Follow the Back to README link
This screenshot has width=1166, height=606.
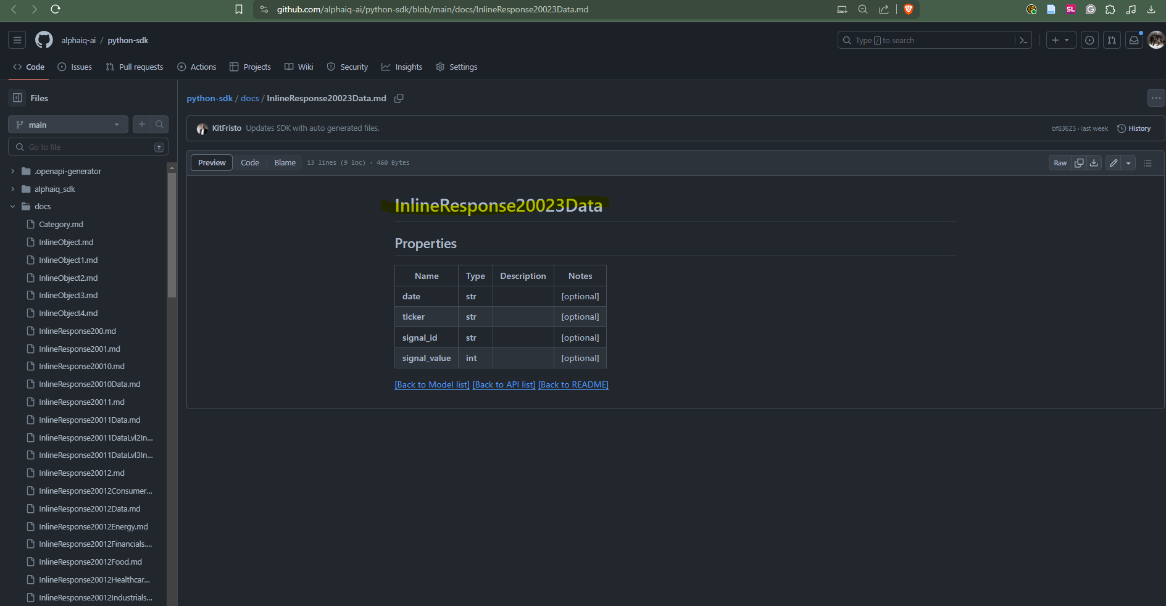click(x=573, y=385)
